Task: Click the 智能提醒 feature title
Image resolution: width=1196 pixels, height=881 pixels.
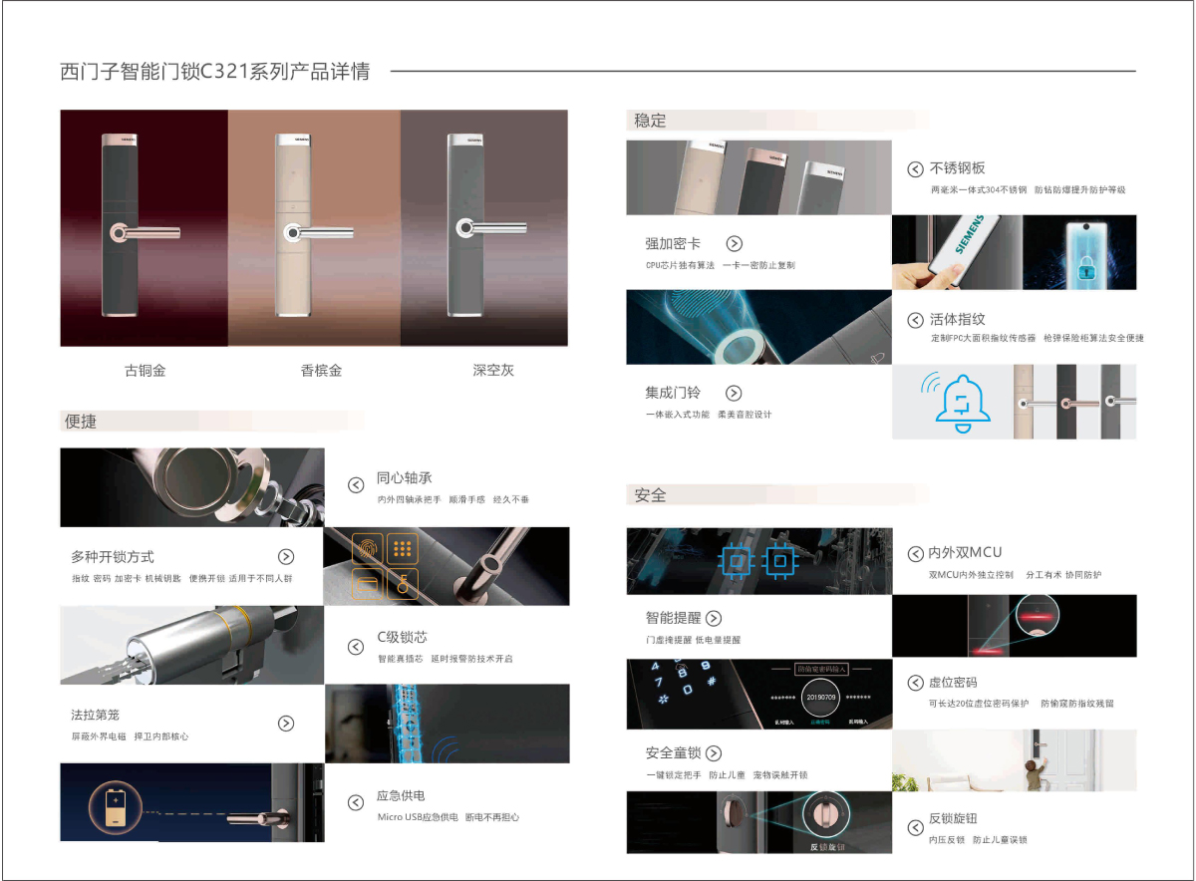Action: (673, 618)
